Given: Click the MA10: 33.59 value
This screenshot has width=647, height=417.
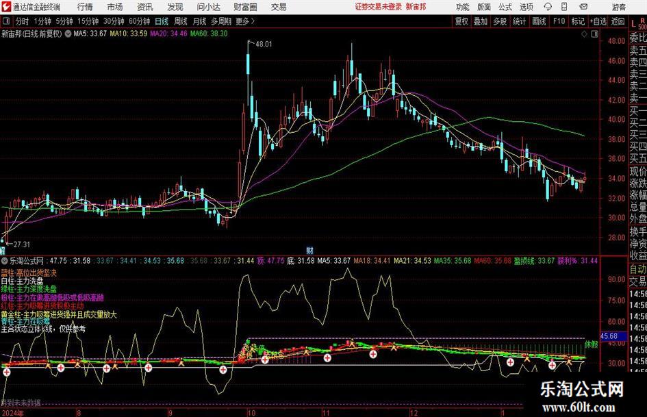Looking at the screenshot, I should [128, 34].
